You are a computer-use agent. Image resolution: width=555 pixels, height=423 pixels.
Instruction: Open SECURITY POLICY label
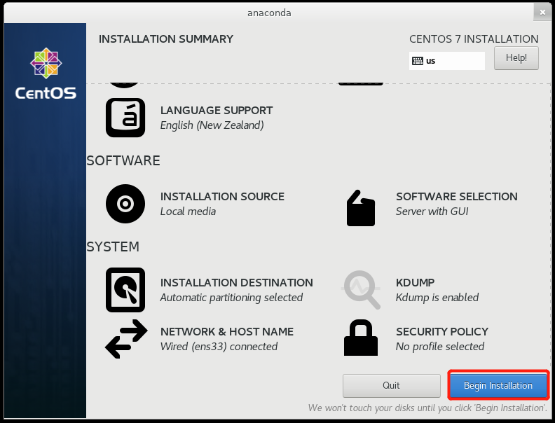tap(442, 332)
